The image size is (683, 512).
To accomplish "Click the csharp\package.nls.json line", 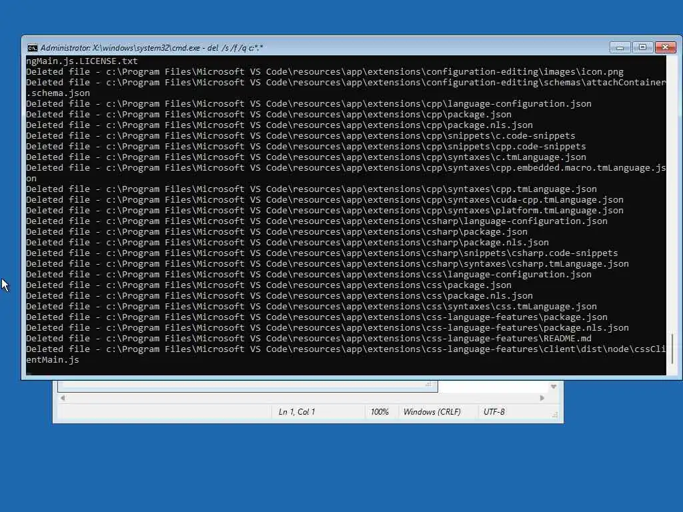I will (x=287, y=243).
